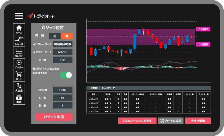Viewport: 224px width, 136px height.
Task: Toggle the opposite-signal settlement switch
Action: [66, 75]
